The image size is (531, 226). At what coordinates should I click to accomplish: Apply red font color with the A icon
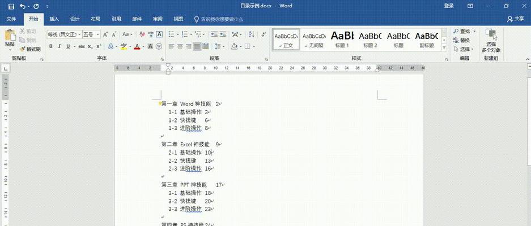[137, 46]
